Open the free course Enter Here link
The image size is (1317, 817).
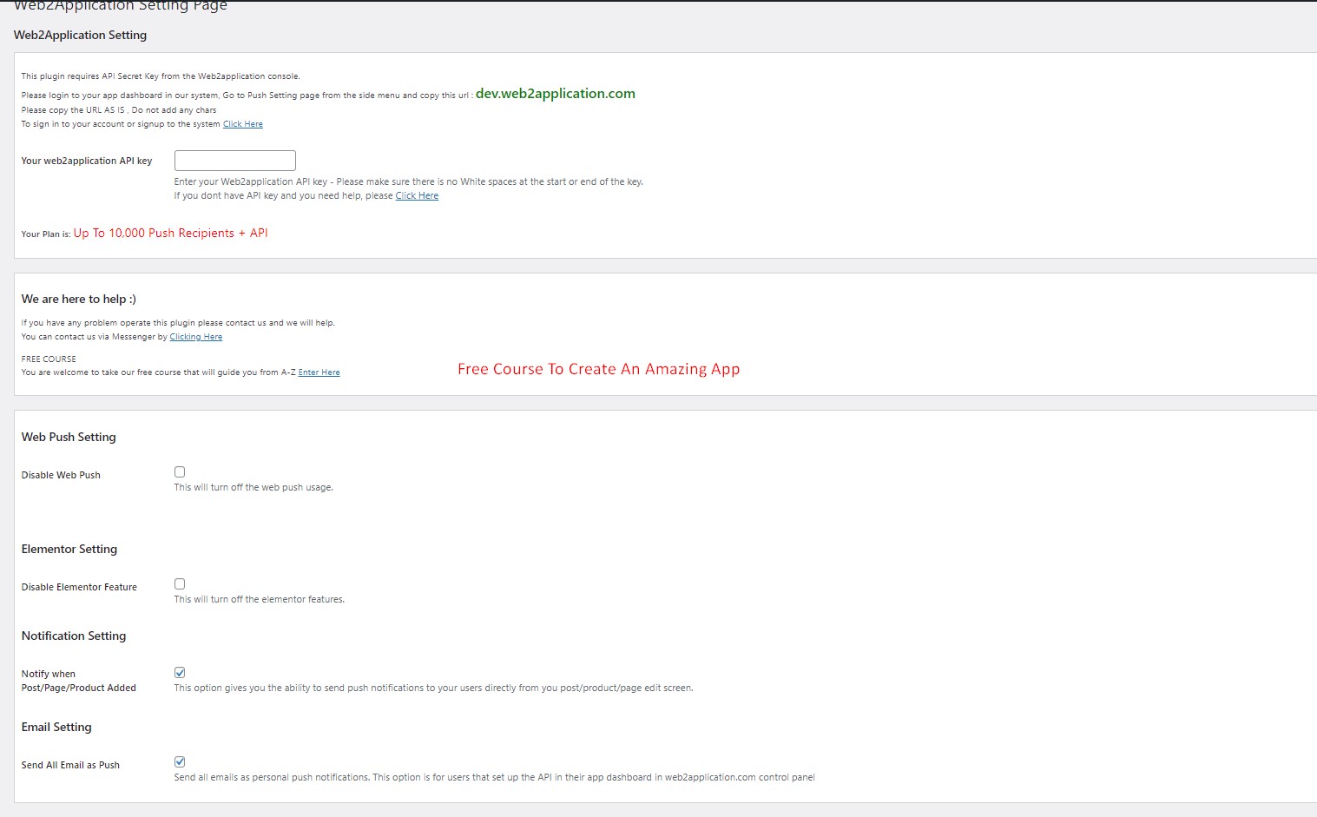click(319, 372)
